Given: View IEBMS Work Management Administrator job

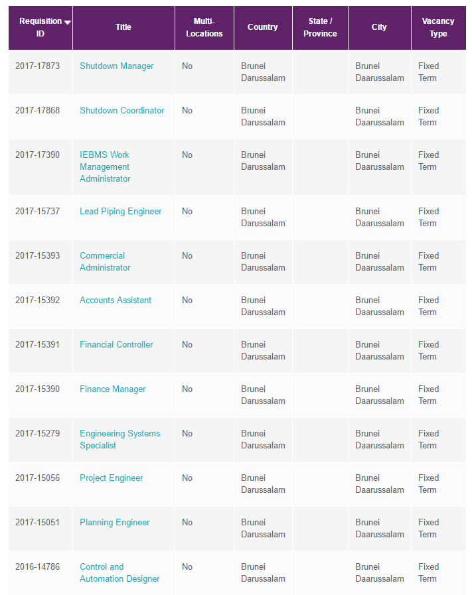Looking at the screenshot, I should (x=105, y=167).
